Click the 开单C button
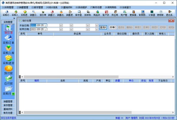The image size is (177, 120). coord(113,27)
